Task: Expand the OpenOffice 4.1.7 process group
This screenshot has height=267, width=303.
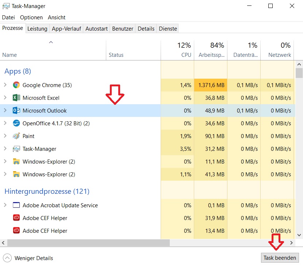Action: [5, 123]
